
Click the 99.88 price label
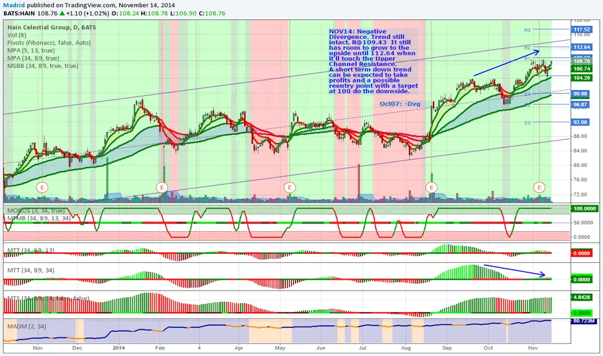click(x=580, y=94)
